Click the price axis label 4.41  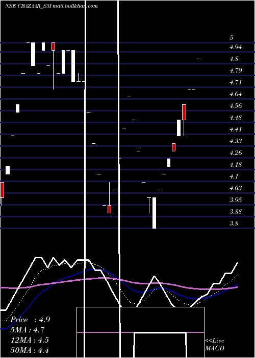[x=236, y=129]
